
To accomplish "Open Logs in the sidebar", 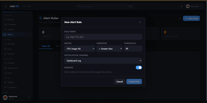I will tap(17, 49).
